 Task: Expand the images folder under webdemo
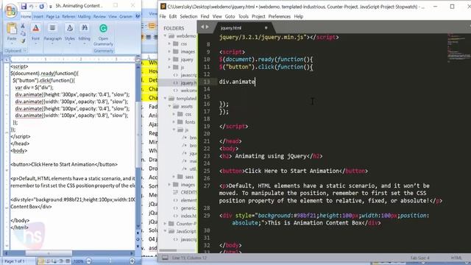tap(170, 52)
